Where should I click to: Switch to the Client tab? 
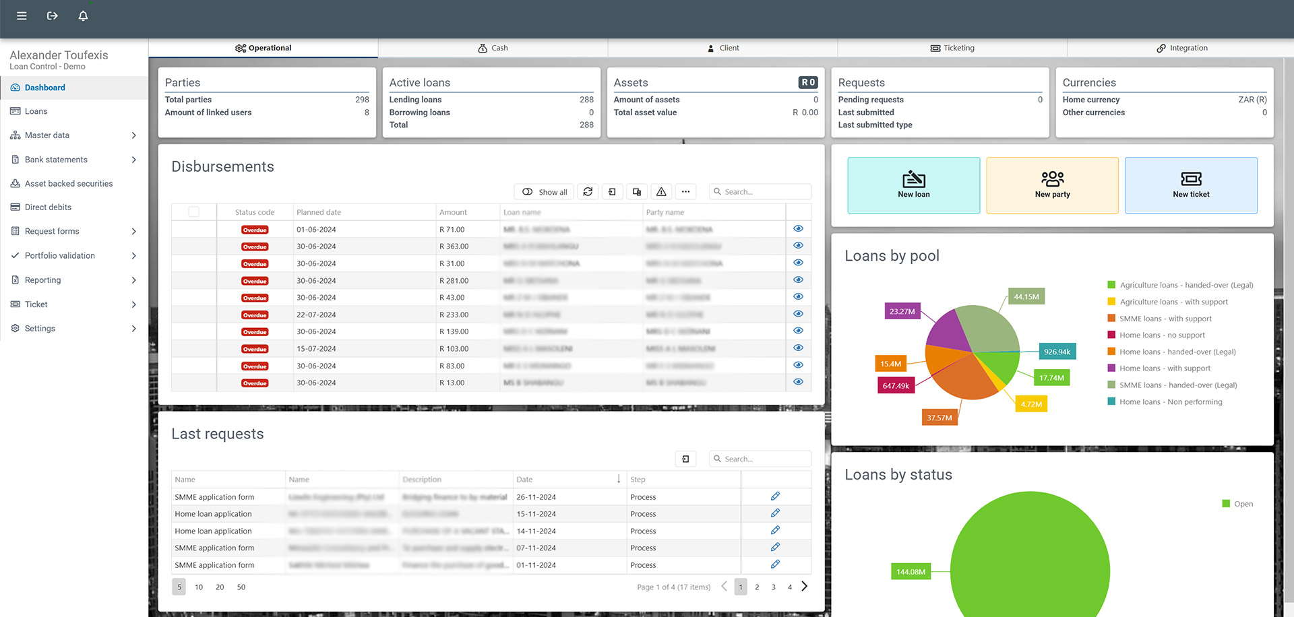pyautogui.click(x=722, y=48)
